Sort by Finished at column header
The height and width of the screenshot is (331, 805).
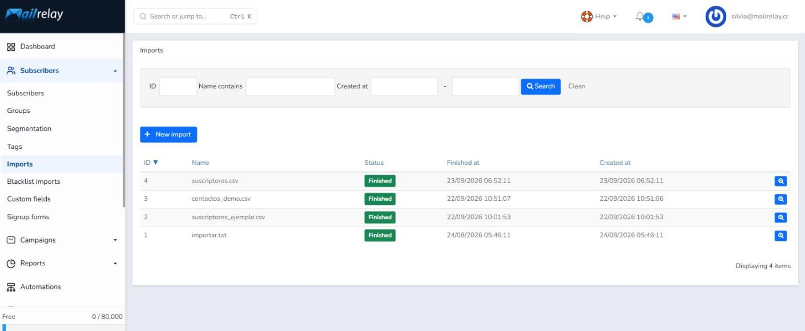463,163
